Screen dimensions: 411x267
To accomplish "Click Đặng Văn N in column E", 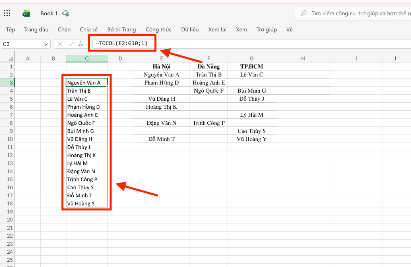I will (161, 123).
